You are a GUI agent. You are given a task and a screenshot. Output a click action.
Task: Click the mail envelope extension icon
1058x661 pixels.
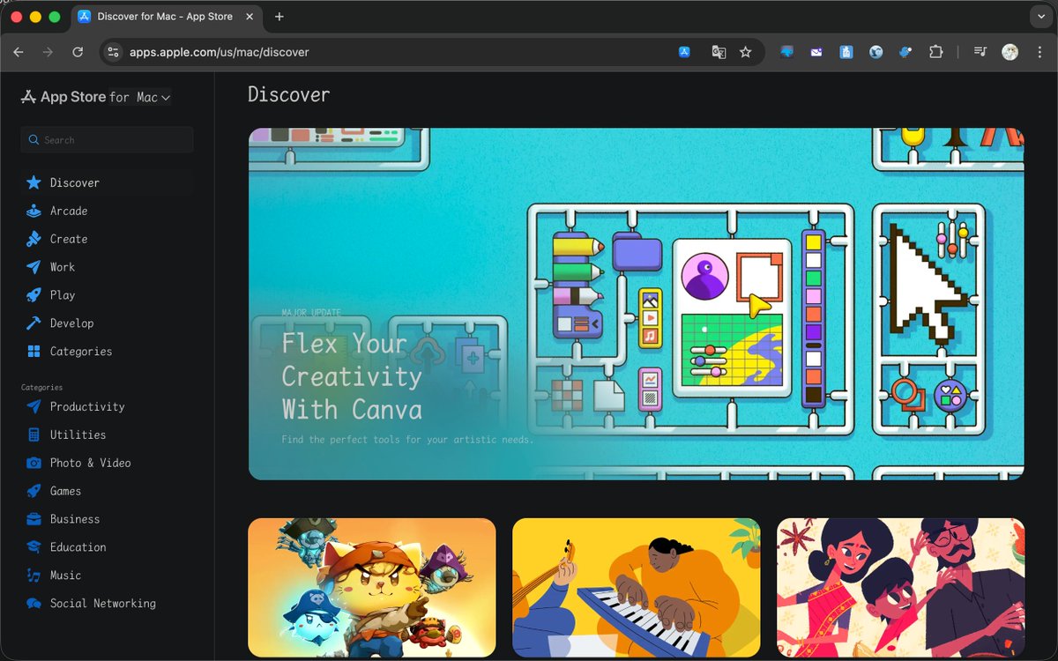point(817,52)
